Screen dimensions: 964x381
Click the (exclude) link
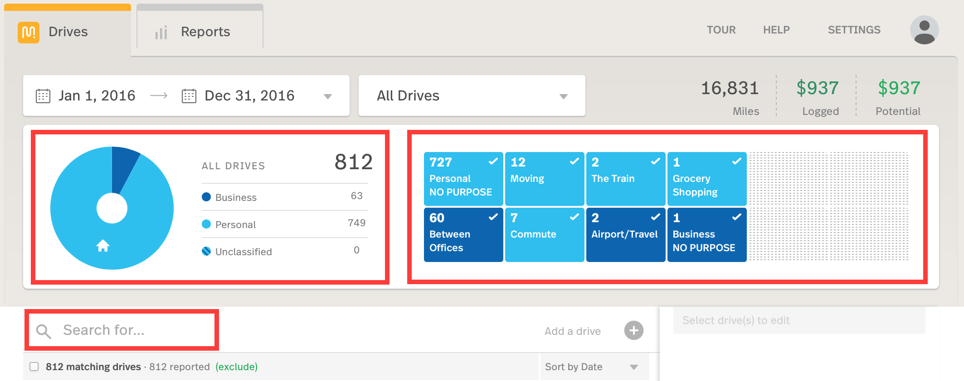[x=237, y=367]
